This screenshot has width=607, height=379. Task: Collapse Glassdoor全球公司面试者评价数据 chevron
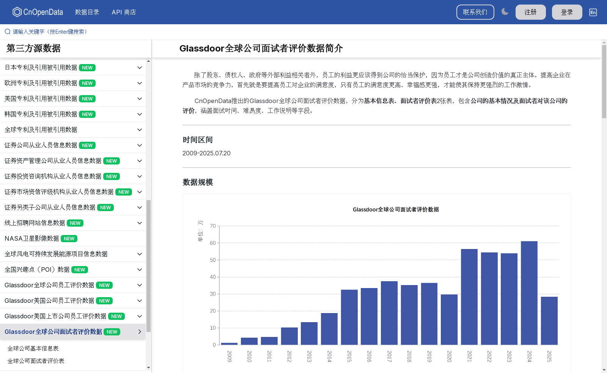[140, 332]
